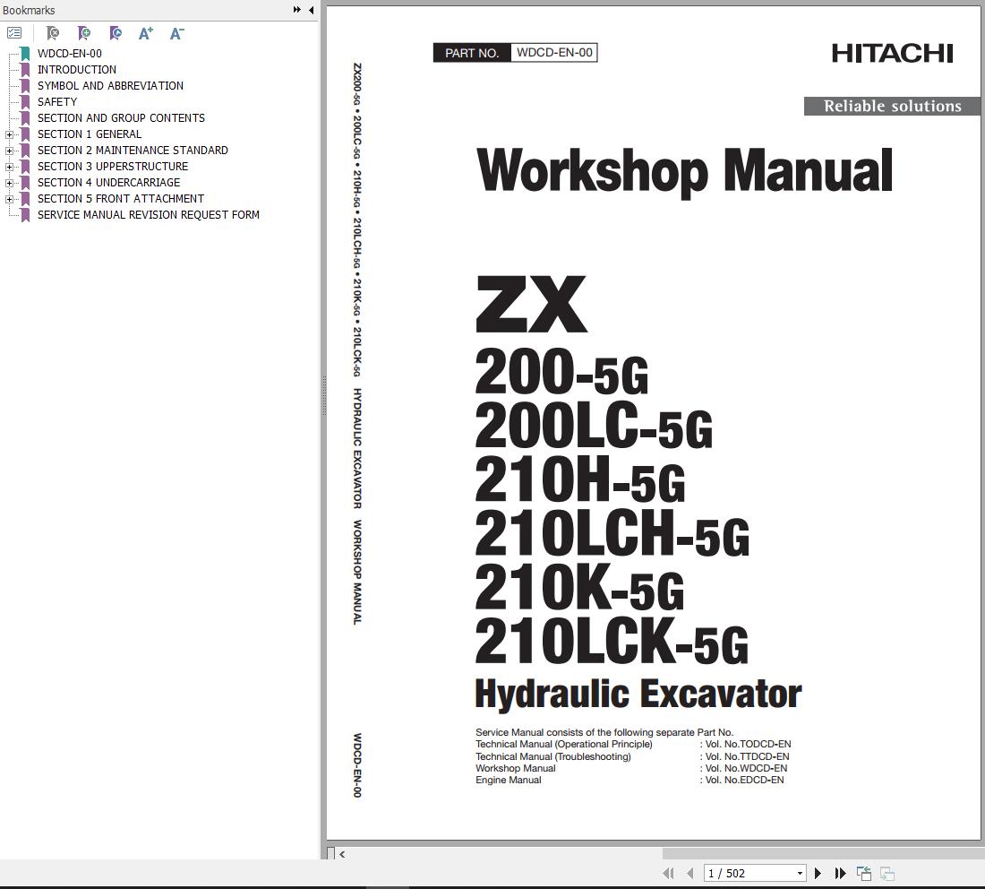The width and height of the screenshot is (985, 889).
Task: Decrease bookmark font size with A-
Action: 176,32
